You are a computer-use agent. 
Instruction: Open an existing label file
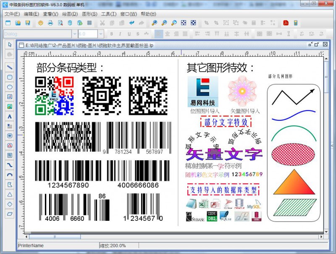[18, 23]
